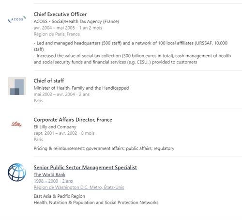Click ACOSS - Social/Health Tax Agency (France) text
This screenshot has width=242, height=220.
point(76,21)
